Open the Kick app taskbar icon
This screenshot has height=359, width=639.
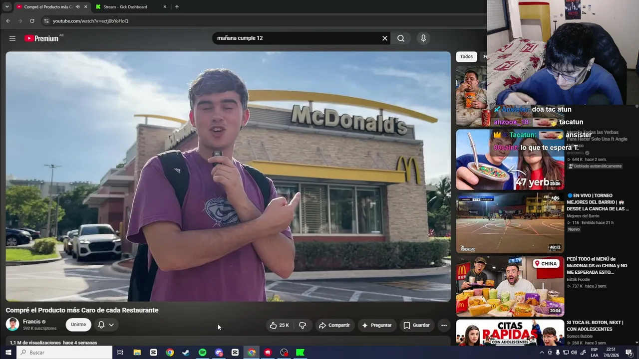coord(300,353)
